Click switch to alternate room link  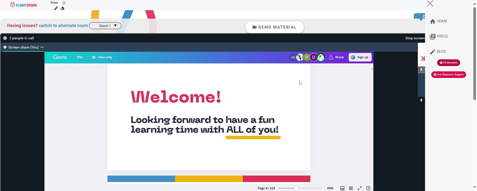(63, 26)
